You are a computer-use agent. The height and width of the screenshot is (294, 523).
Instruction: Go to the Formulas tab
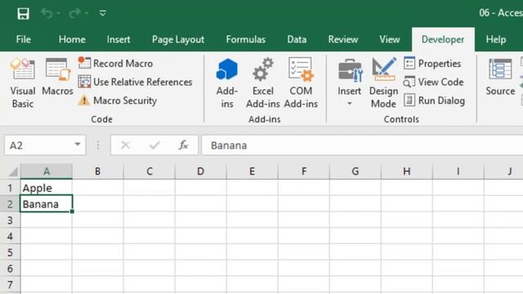(x=246, y=39)
